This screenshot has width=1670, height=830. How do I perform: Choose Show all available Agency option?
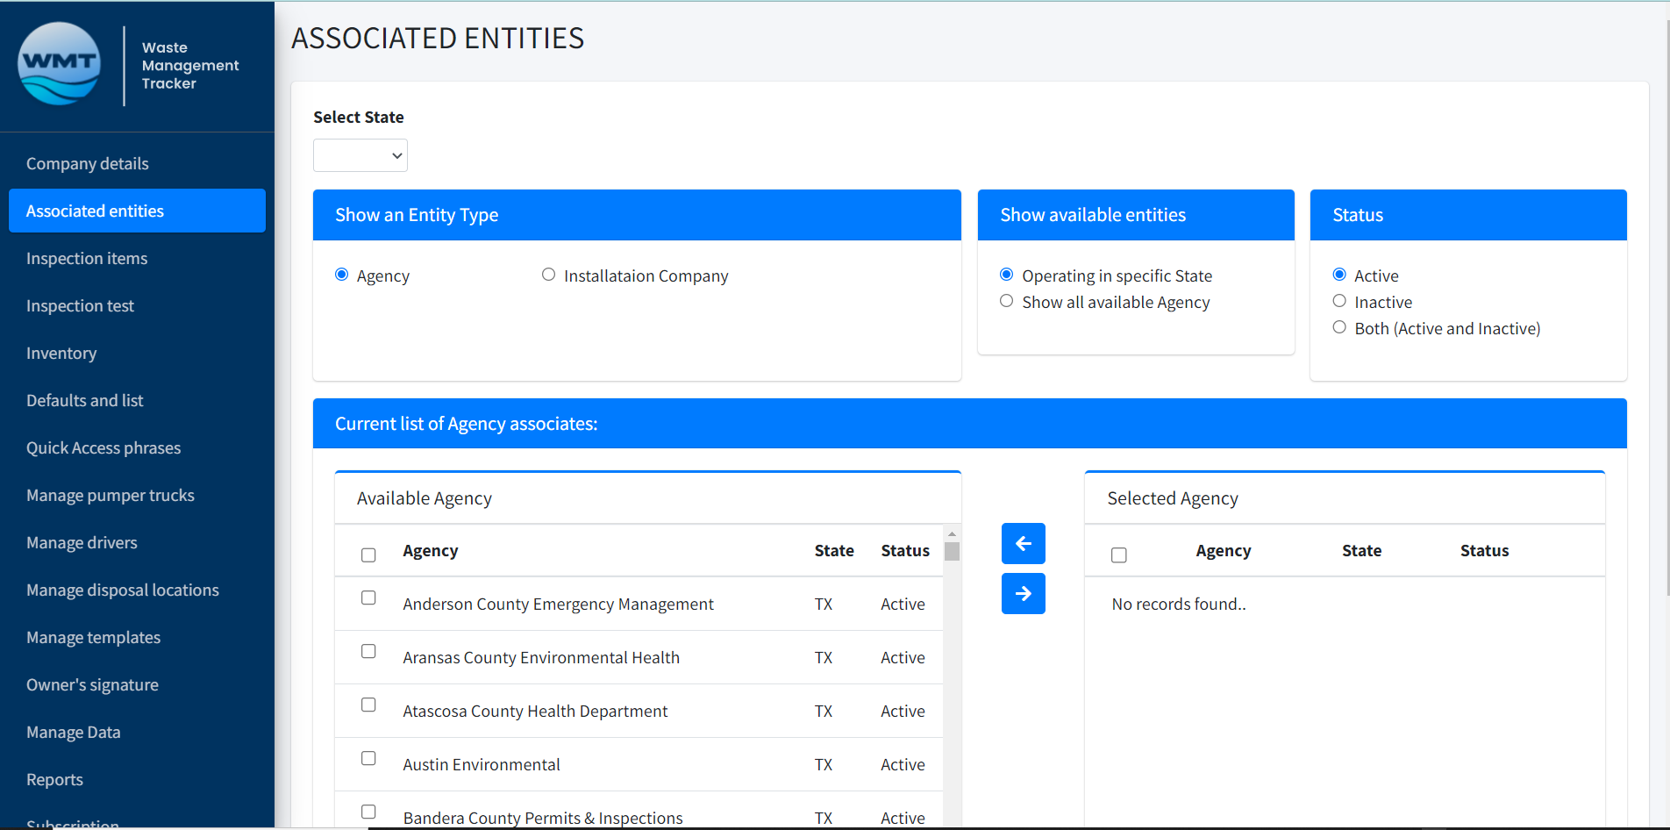1006,301
